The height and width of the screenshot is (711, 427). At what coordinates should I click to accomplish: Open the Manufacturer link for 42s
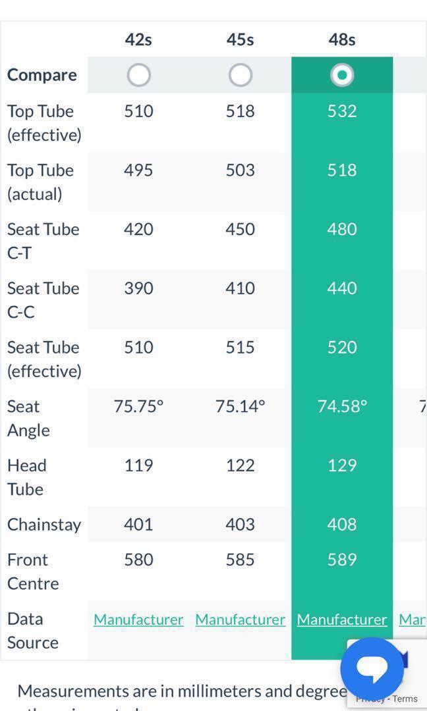138,619
